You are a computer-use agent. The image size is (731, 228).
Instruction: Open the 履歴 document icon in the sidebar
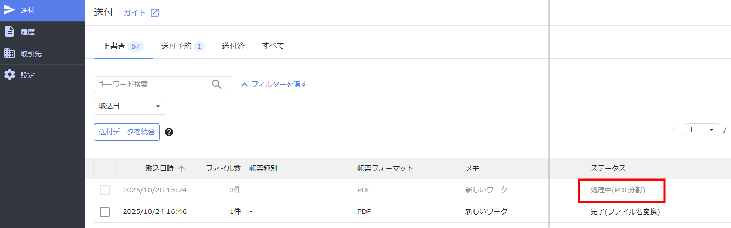click(10, 32)
